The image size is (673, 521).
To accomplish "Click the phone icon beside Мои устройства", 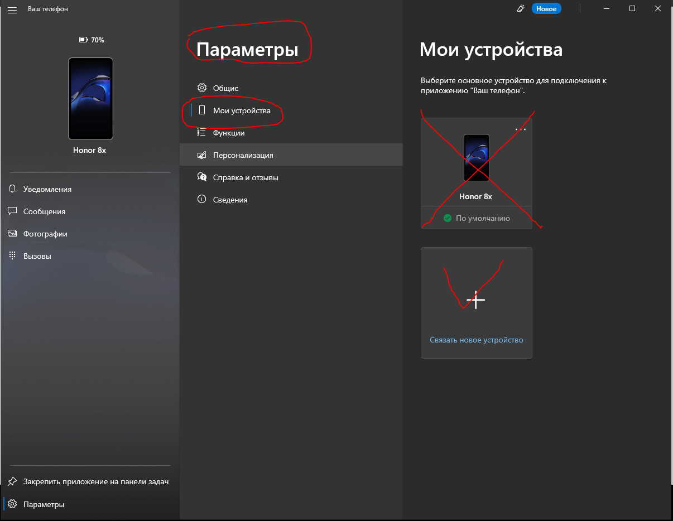I will tap(202, 110).
